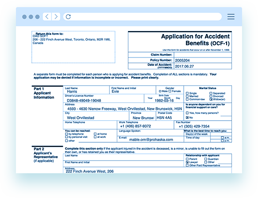
Task: Select Single marital status checkbox
Action: point(187,93)
